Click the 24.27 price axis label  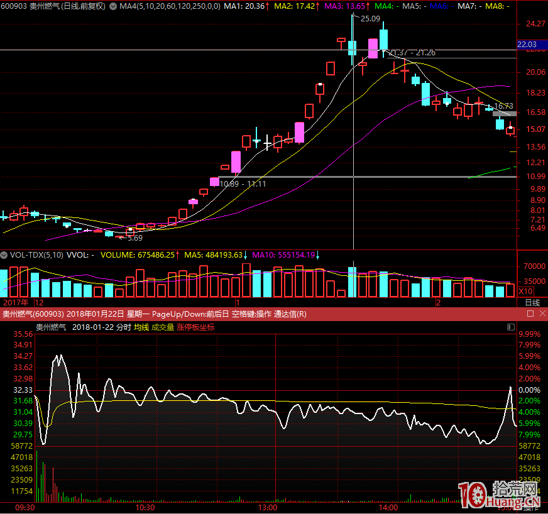pos(536,24)
